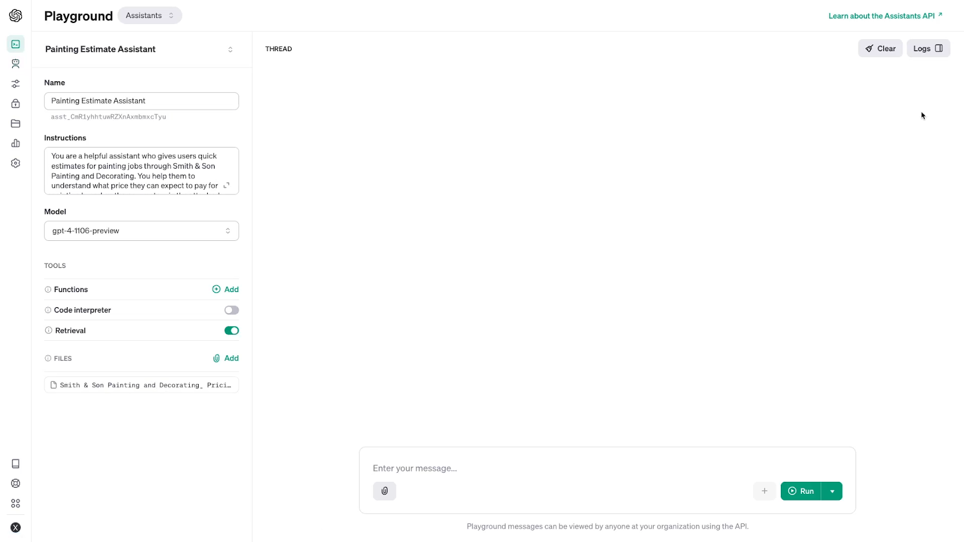Open the gpt-4-1106-preview model dropdown
Viewport: 964px width, 542px height.
(142, 231)
